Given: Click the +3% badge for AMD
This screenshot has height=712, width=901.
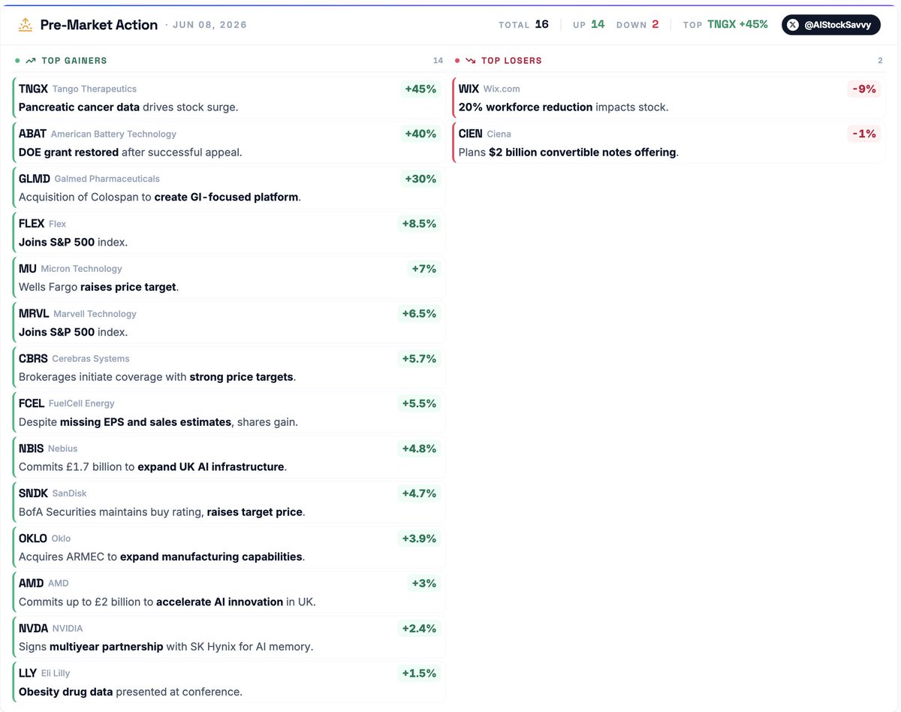Looking at the screenshot, I should [424, 584].
